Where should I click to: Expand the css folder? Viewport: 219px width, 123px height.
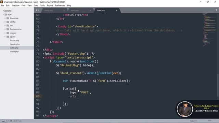click(x=5, y=26)
